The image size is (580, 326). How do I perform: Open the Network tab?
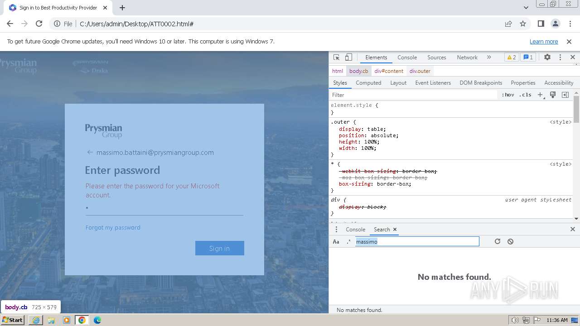click(x=467, y=58)
